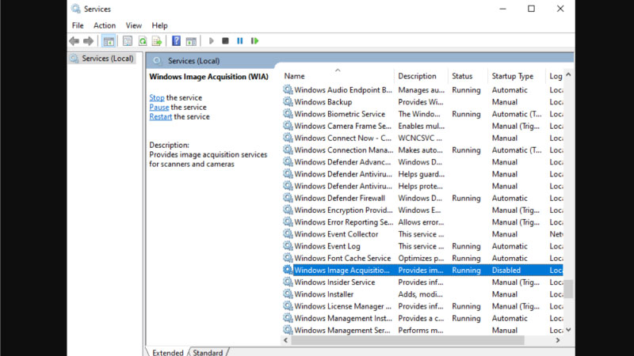Viewport: 634px width, 356px height.
Task: Click the Restart the service link
Action: 160,116
